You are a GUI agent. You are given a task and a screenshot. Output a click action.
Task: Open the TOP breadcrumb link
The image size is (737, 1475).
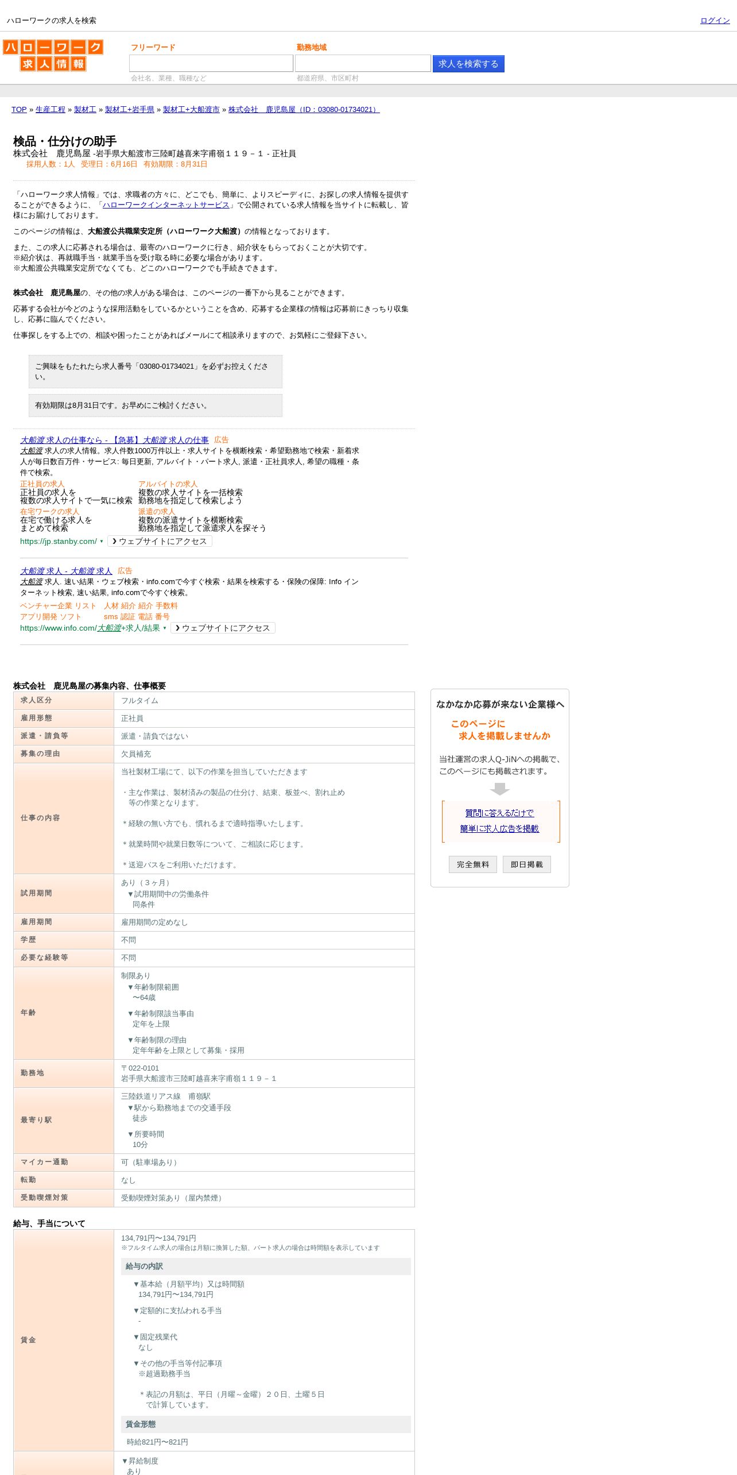19,110
